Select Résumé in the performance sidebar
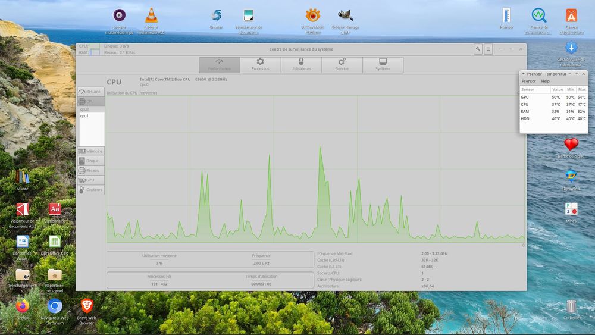This screenshot has height=335, width=595. pos(90,92)
